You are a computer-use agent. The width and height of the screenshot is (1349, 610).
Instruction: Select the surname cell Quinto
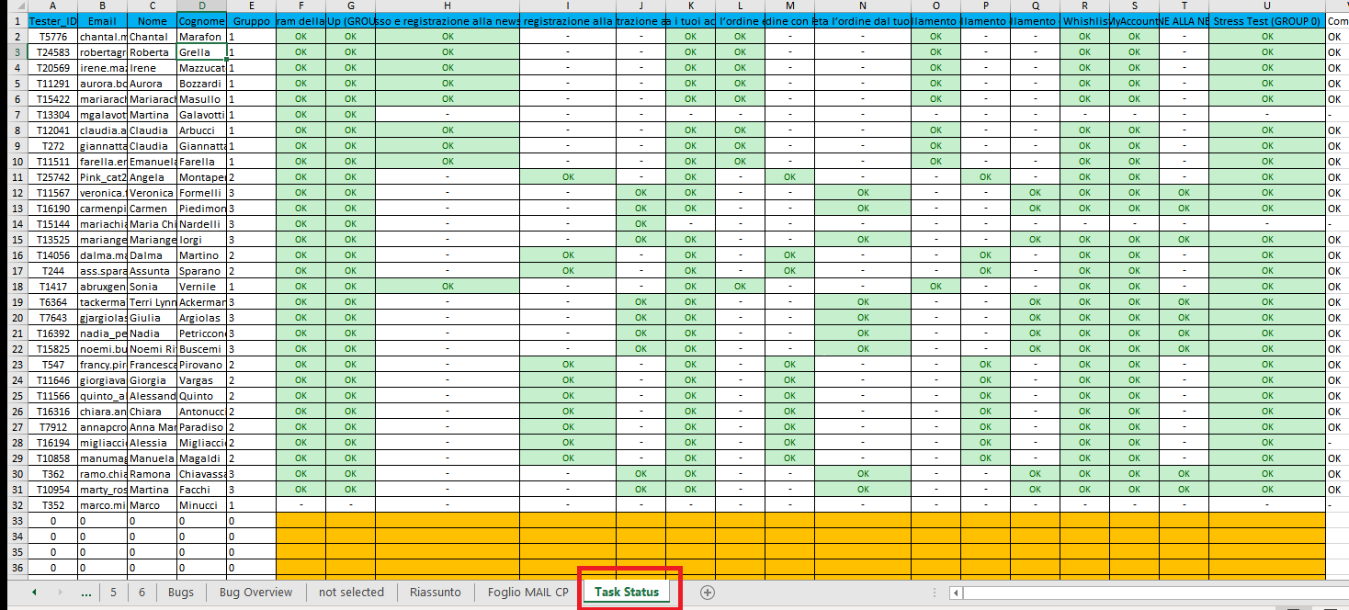pyautogui.click(x=201, y=395)
